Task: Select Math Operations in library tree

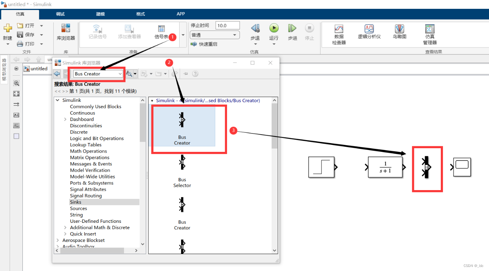Action: 89,151
